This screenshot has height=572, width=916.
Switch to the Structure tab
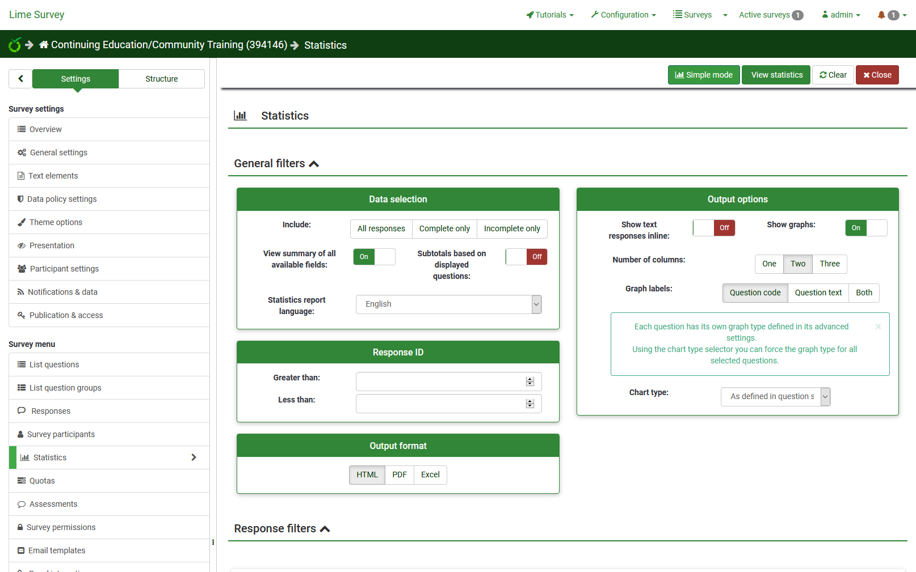click(x=162, y=79)
